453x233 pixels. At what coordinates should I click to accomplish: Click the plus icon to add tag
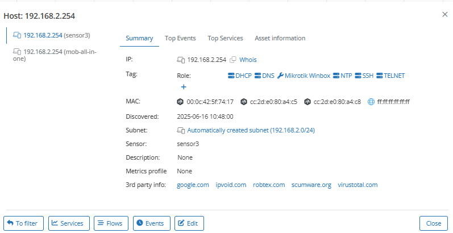click(184, 87)
